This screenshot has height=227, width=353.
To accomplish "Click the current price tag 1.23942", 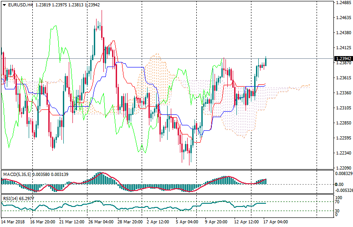I will pos(343,59).
